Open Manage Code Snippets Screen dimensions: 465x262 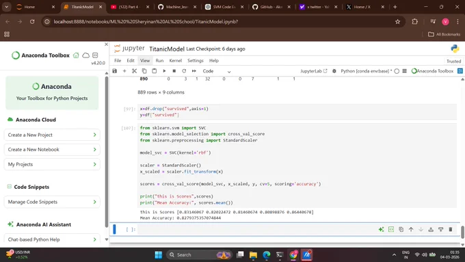click(52, 202)
